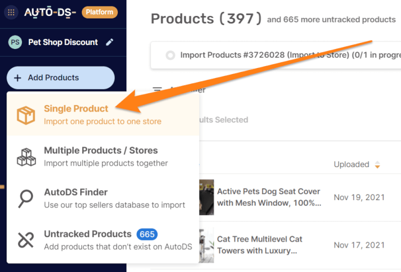Image resolution: width=401 pixels, height=272 pixels.
Task: Click the Platform badge button
Action: pos(99,12)
